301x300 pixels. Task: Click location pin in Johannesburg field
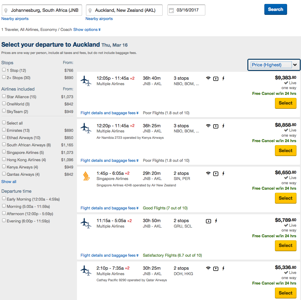(6, 11)
